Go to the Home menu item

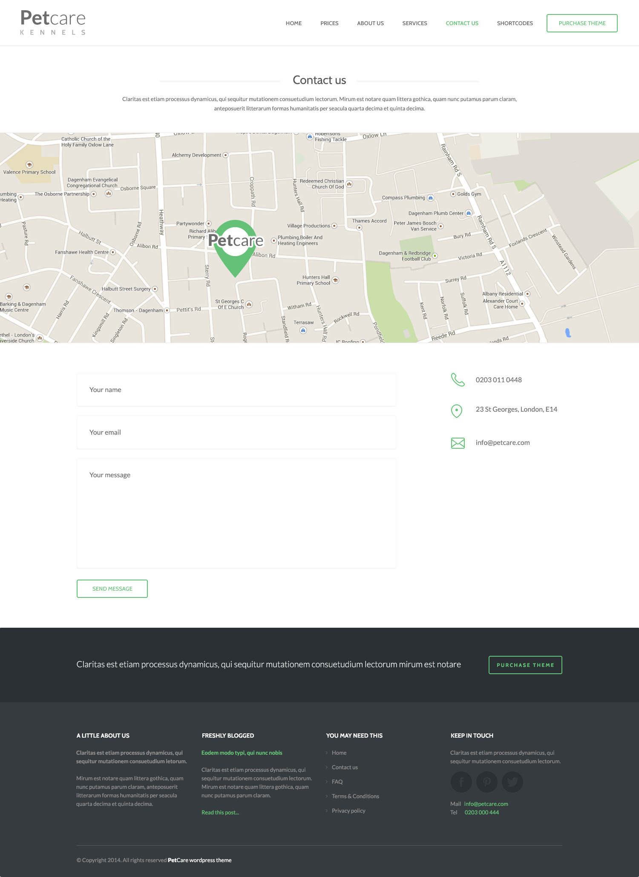(294, 23)
